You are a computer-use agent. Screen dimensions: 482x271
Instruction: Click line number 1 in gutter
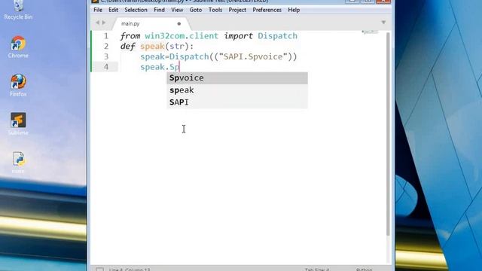click(x=106, y=36)
